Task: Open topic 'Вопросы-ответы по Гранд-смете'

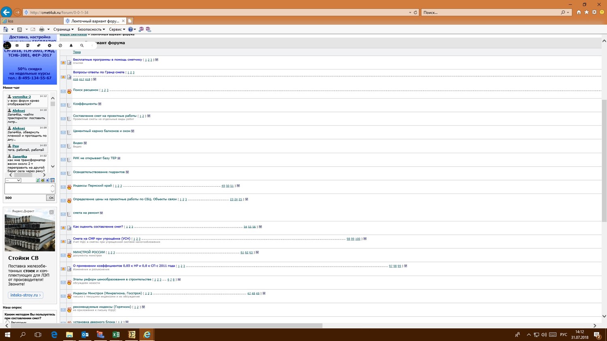Action: tap(99, 72)
